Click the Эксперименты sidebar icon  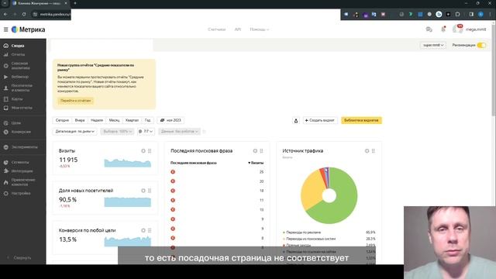point(5,147)
